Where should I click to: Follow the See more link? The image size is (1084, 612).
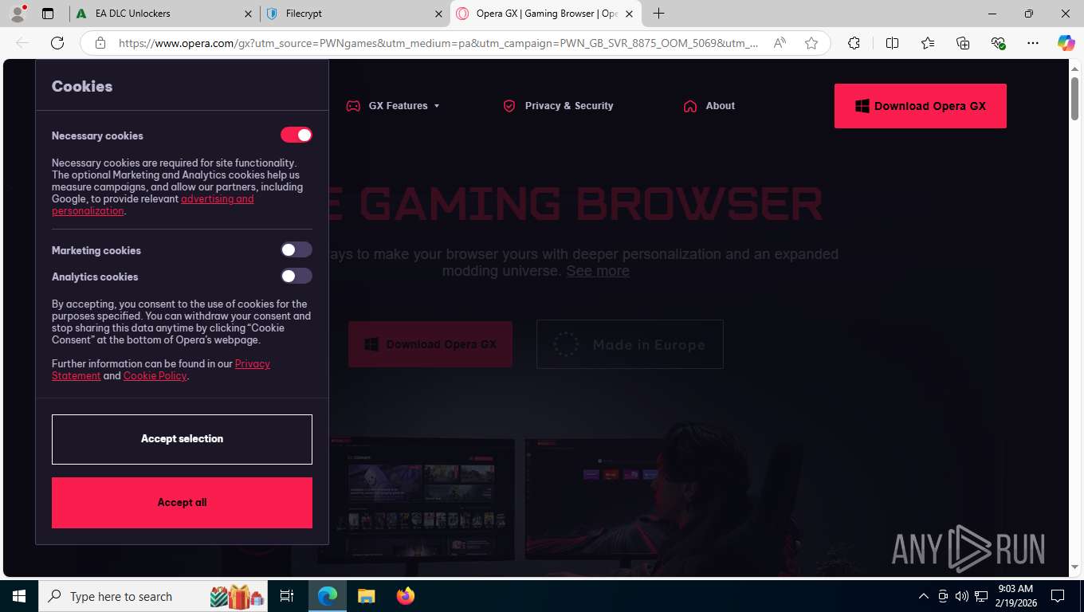(598, 271)
